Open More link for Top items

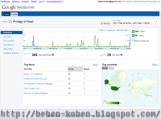(x=96, y=65)
